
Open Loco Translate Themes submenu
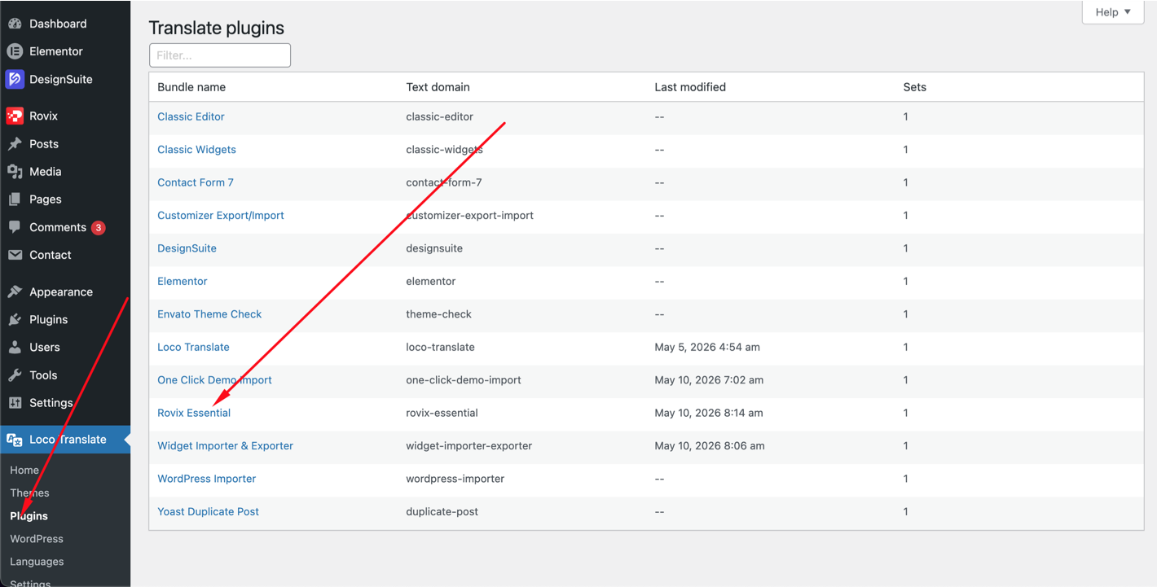click(x=29, y=493)
